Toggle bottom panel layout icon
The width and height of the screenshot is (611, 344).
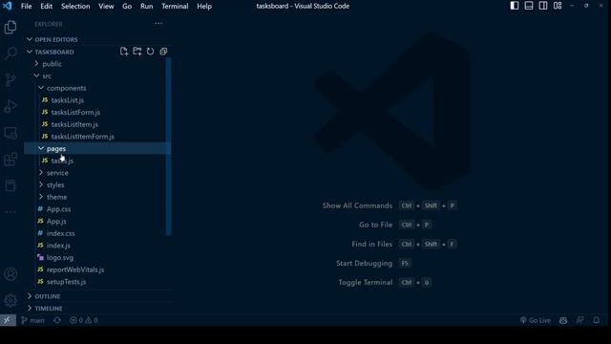[x=529, y=6]
